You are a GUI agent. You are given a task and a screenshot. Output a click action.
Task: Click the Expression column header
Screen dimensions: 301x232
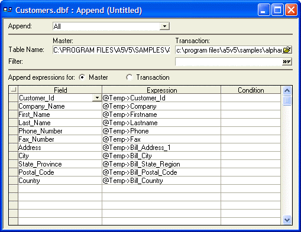pos(161,90)
